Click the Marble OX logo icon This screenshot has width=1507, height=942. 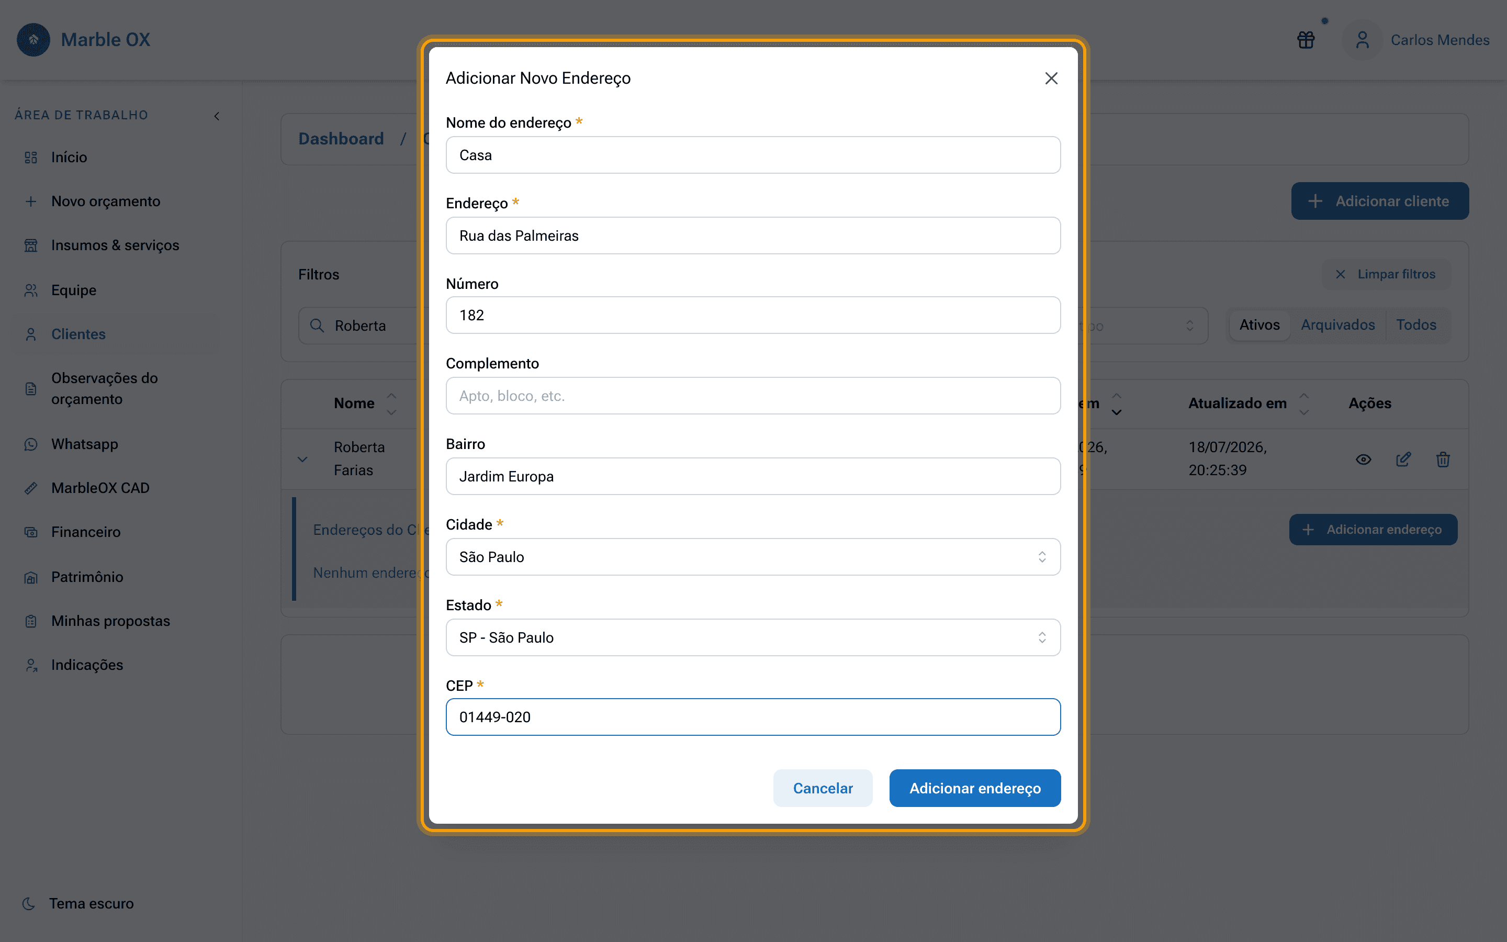click(33, 40)
